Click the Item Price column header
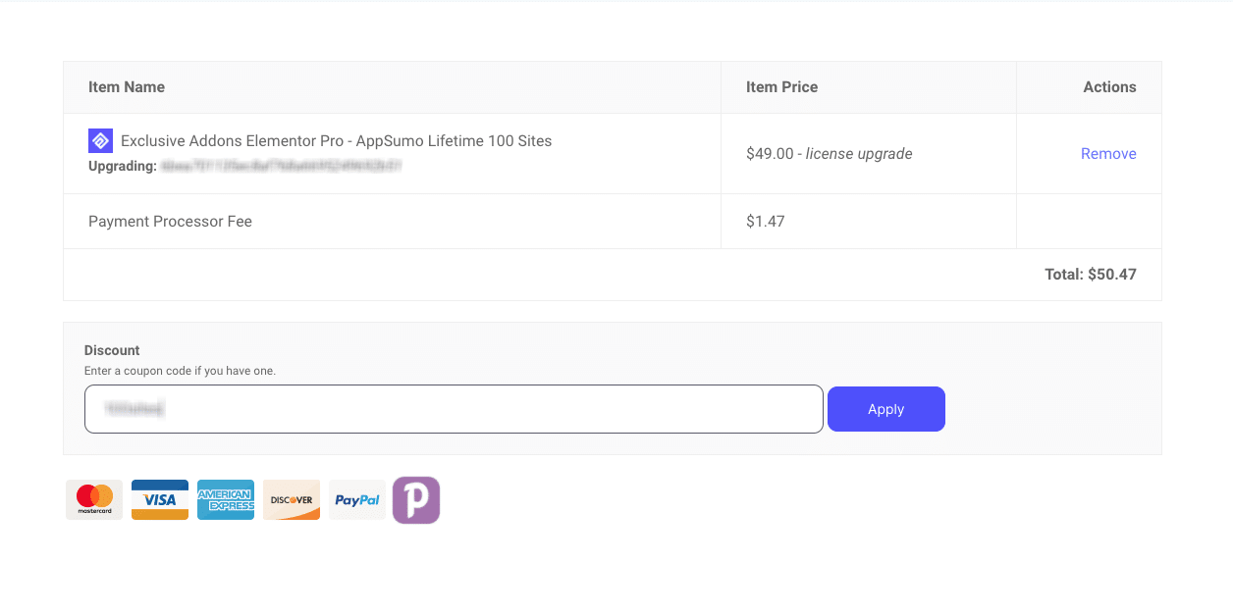This screenshot has width=1233, height=616. point(781,87)
